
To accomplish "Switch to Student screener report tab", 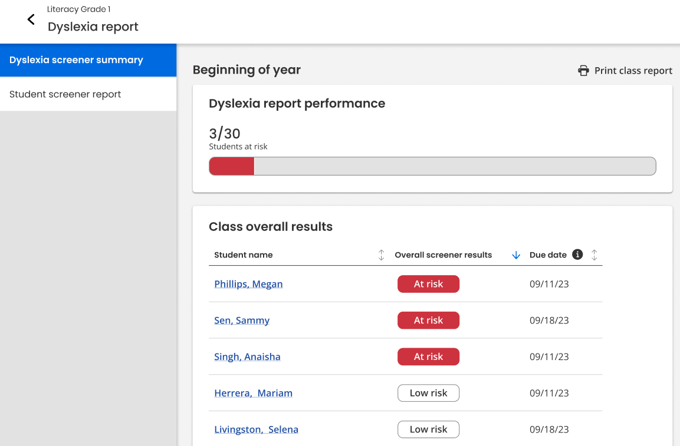I will coord(88,94).
